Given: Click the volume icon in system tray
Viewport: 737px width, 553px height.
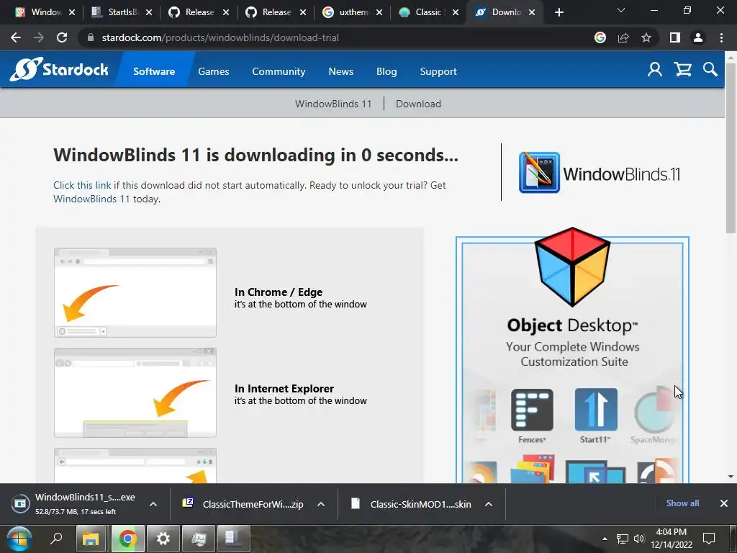Looking at the screenshot, I should pyautogui.click(x=639, y=539).
